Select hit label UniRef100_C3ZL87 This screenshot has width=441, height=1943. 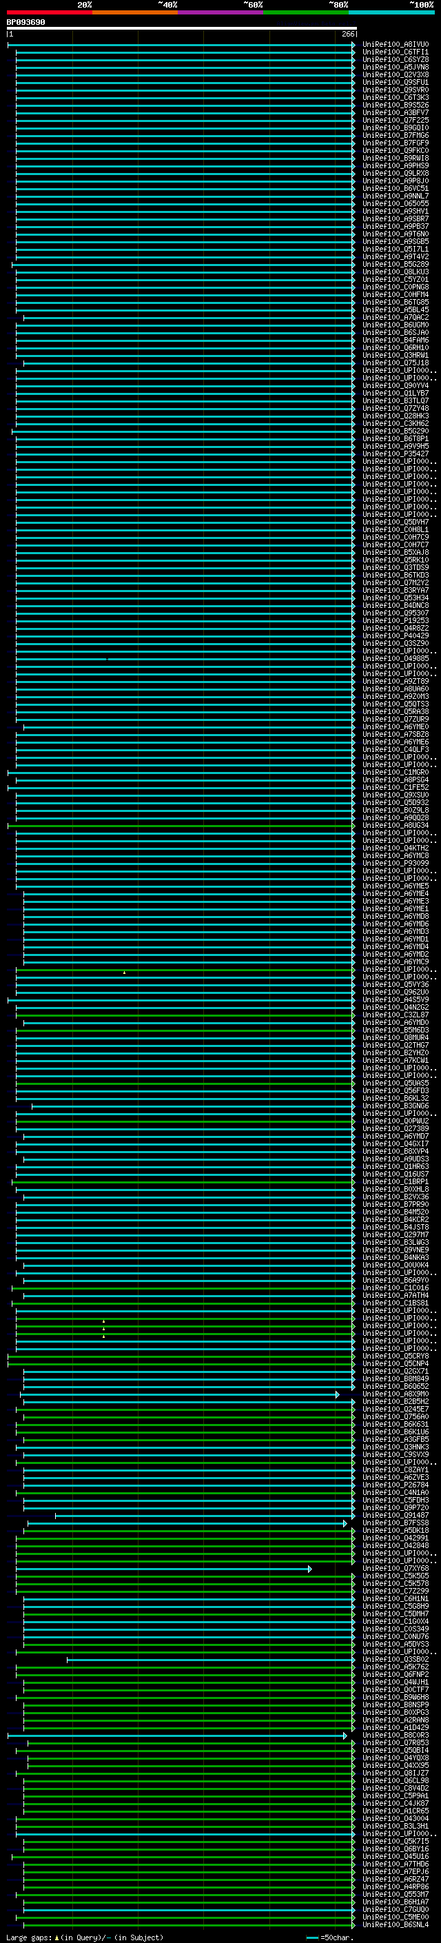(396, 1015)
